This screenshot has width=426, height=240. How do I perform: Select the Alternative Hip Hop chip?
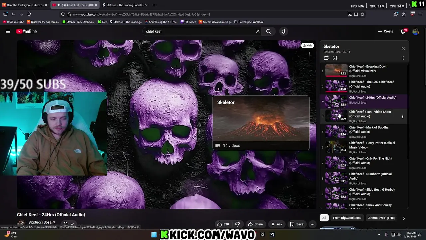click(x=382, y=218)
